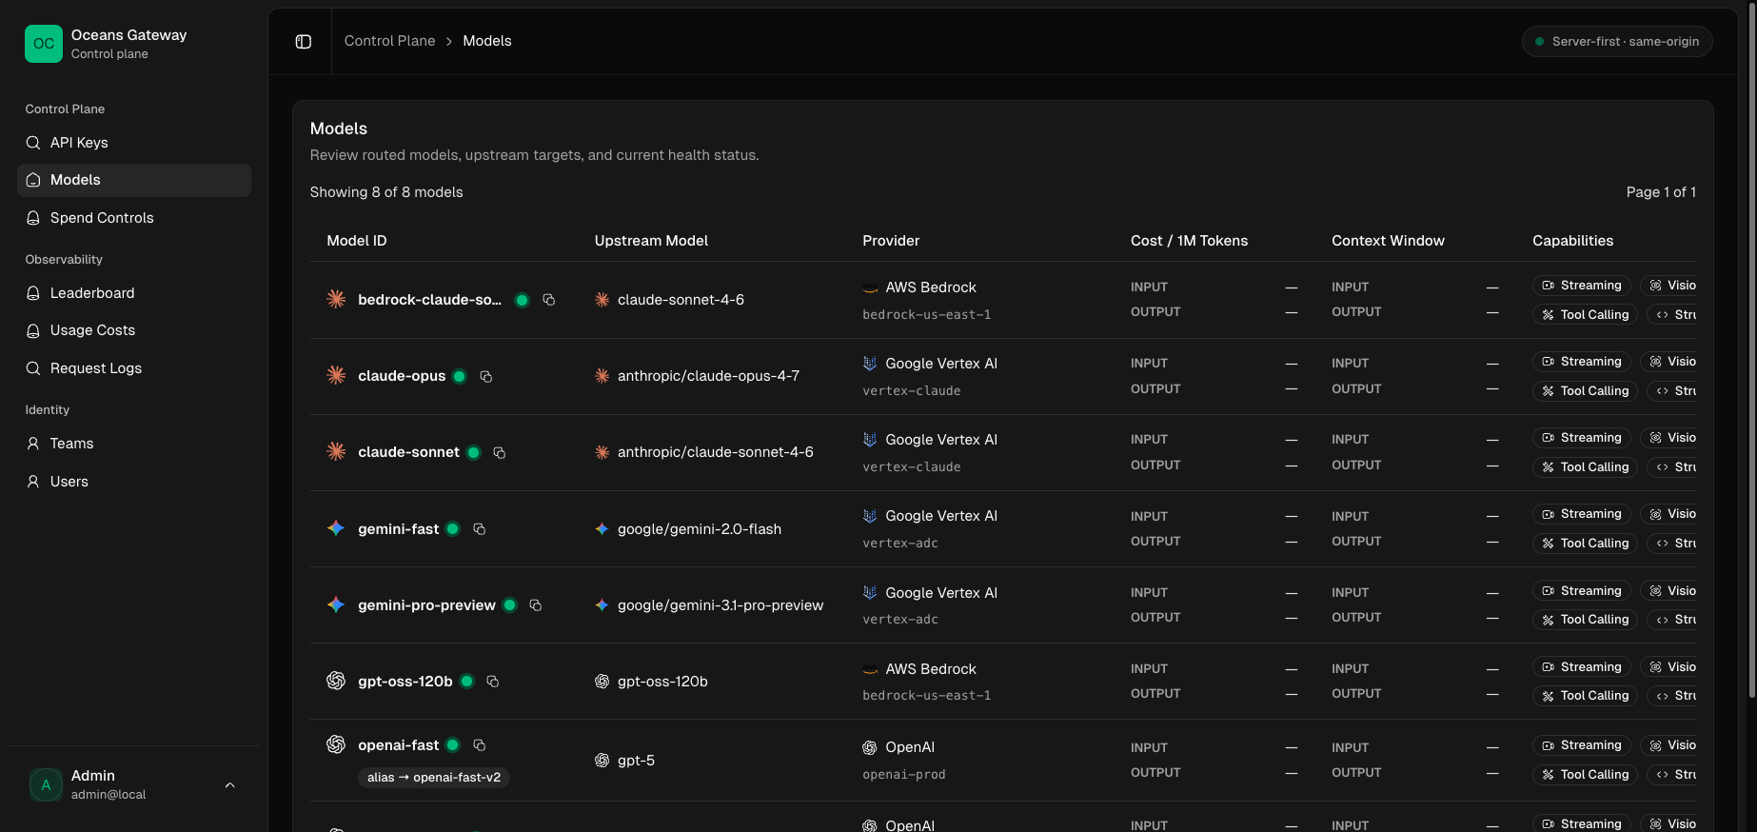Copy the claude-opus model ID

coord(486,377)
